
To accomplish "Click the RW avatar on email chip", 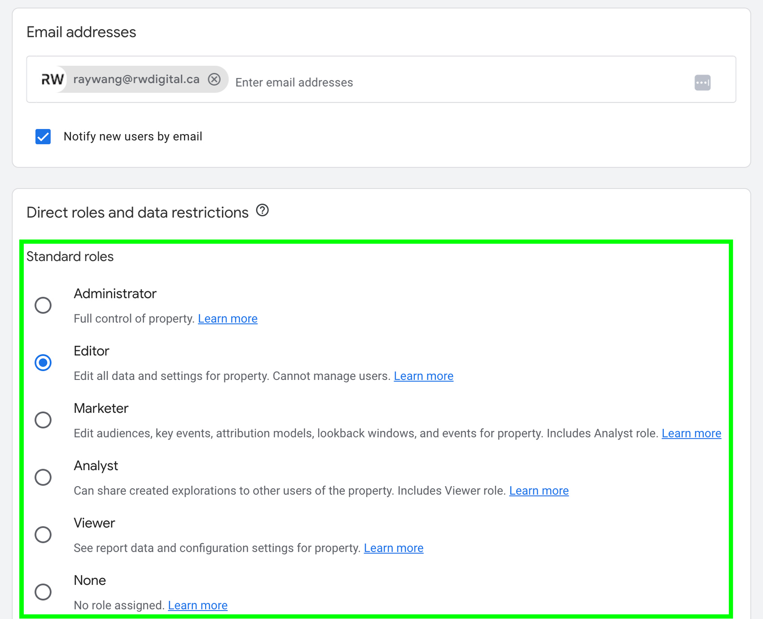I will pyautogui.click(x=53, y=79).
